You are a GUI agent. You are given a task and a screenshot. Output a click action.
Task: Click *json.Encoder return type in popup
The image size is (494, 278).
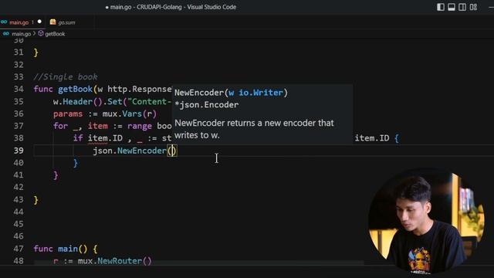[x=206, y=105]
